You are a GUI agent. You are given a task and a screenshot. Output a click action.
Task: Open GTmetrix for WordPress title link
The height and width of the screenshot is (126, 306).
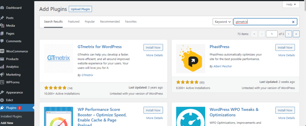(x=100, y=47)
